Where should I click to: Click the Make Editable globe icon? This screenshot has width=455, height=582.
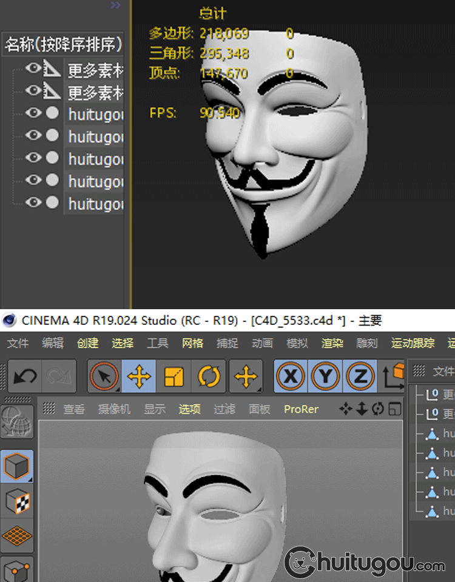(17, 422)
